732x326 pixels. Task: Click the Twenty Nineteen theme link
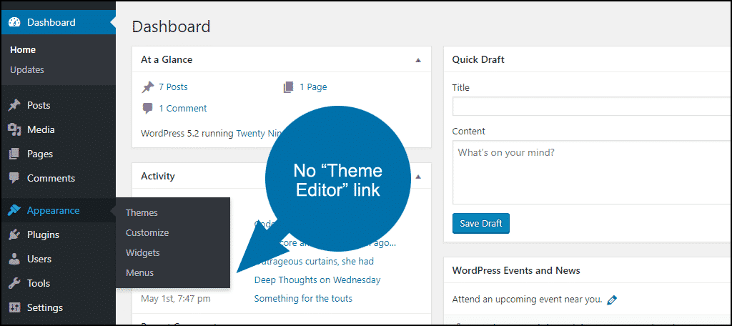click(259, 134)
